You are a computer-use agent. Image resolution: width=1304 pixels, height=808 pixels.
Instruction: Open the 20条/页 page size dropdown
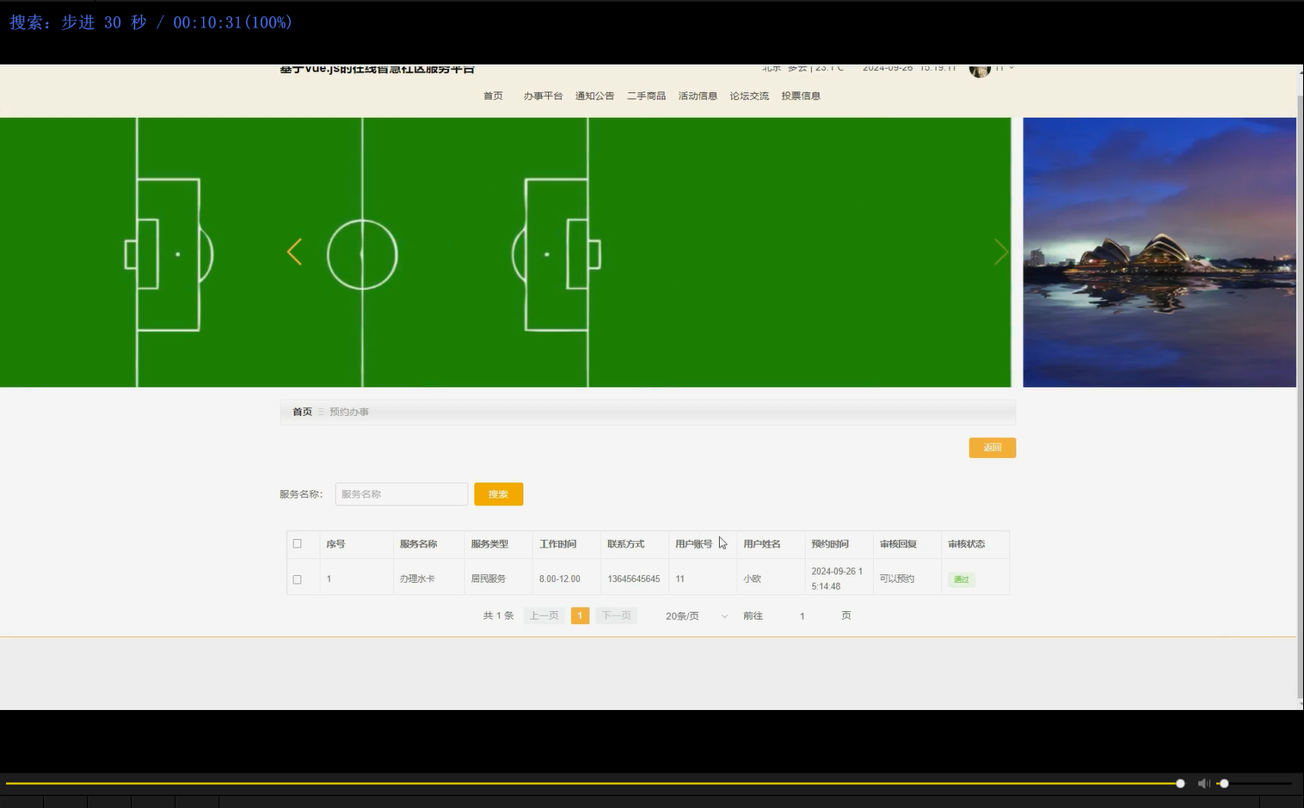click(x=696, y=616)
